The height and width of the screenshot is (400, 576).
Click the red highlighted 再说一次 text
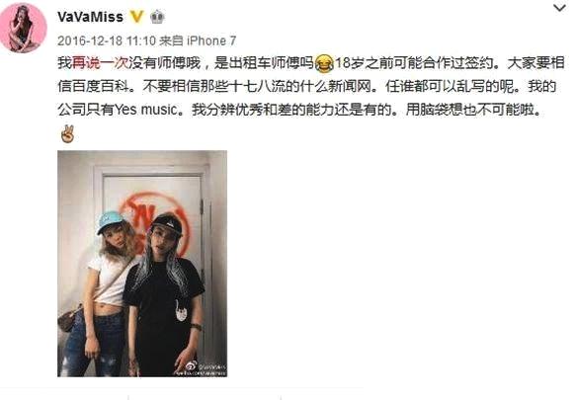point(101,63)
